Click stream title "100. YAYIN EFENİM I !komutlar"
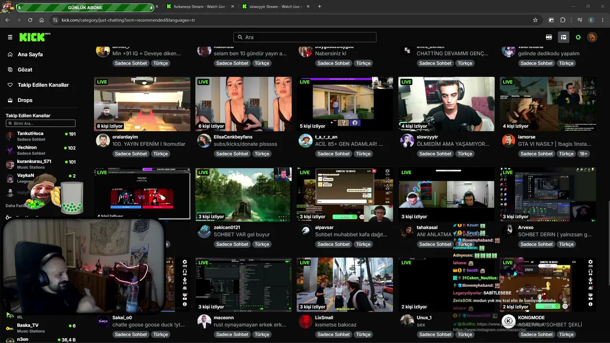Image resolution: width=610 pixels, height=343 pixels. tap(149, 144)
